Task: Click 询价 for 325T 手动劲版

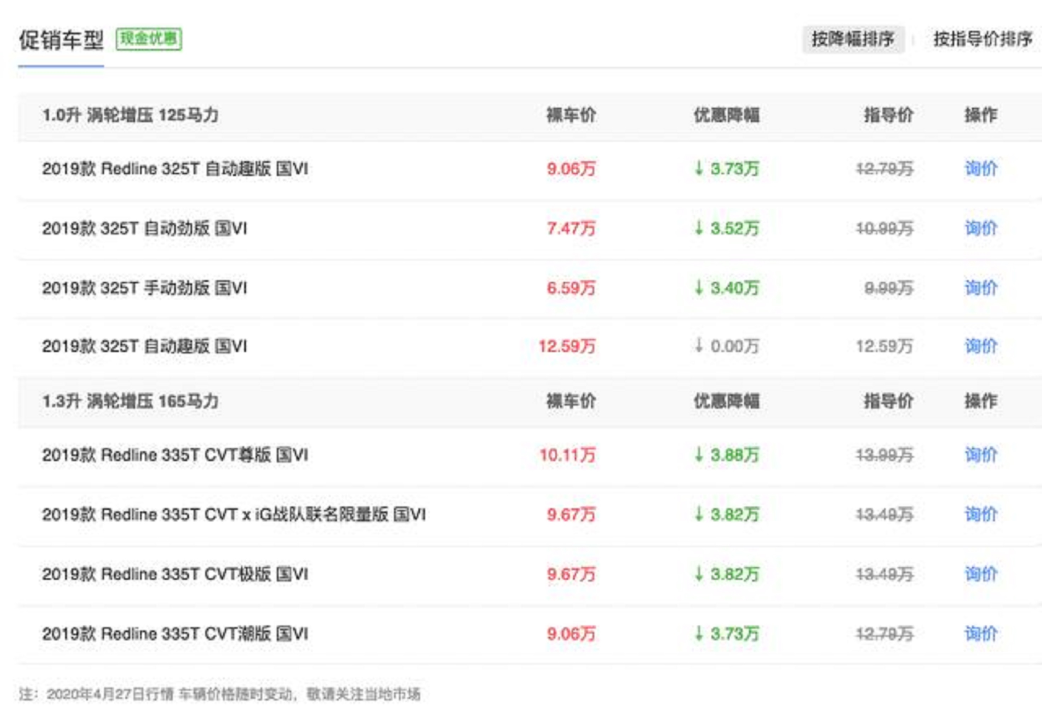Action: pos(981,288)
